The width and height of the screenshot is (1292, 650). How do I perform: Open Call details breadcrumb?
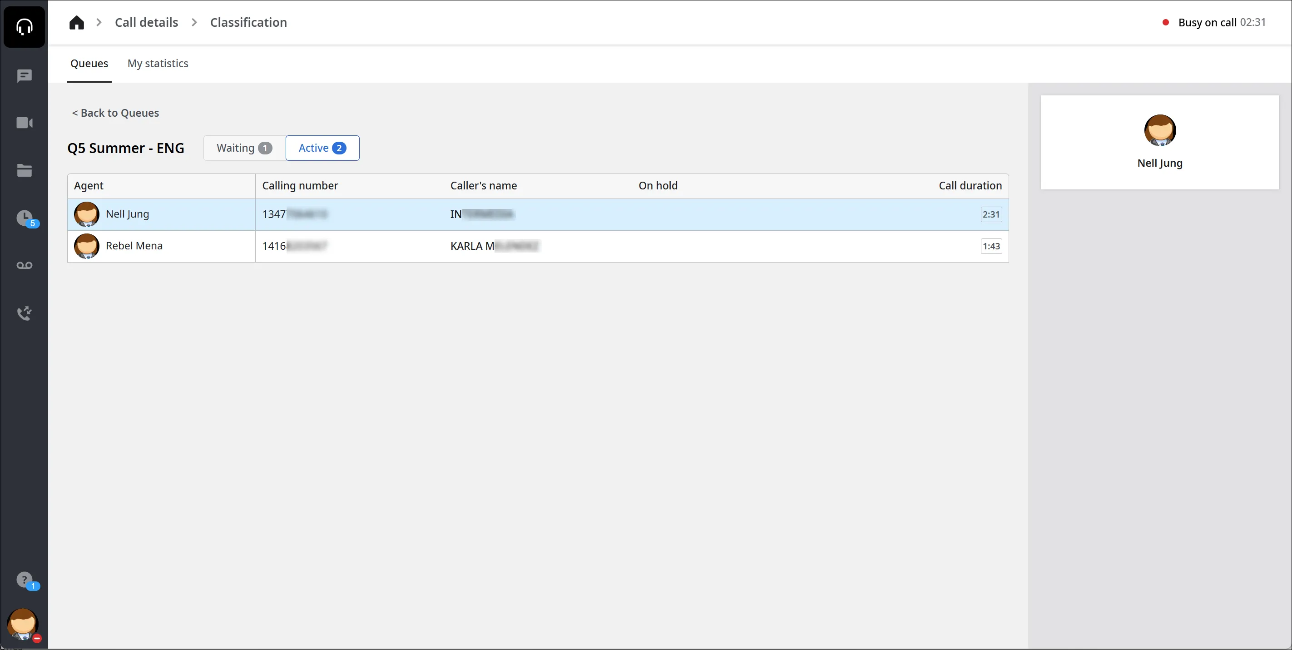click(146, 23)
